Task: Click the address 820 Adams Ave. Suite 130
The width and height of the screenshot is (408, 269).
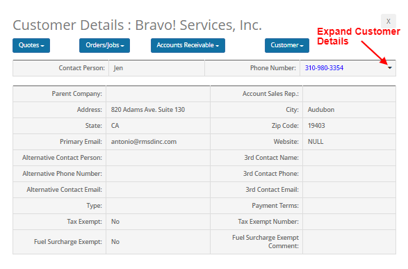Action: [x=148, y=110]
